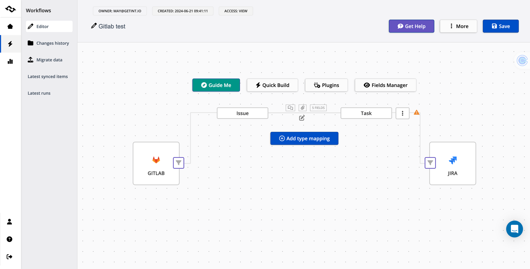Open the Issue type selector
The height and width of the screenshot is (269, 530).
(x=242, y=113)
